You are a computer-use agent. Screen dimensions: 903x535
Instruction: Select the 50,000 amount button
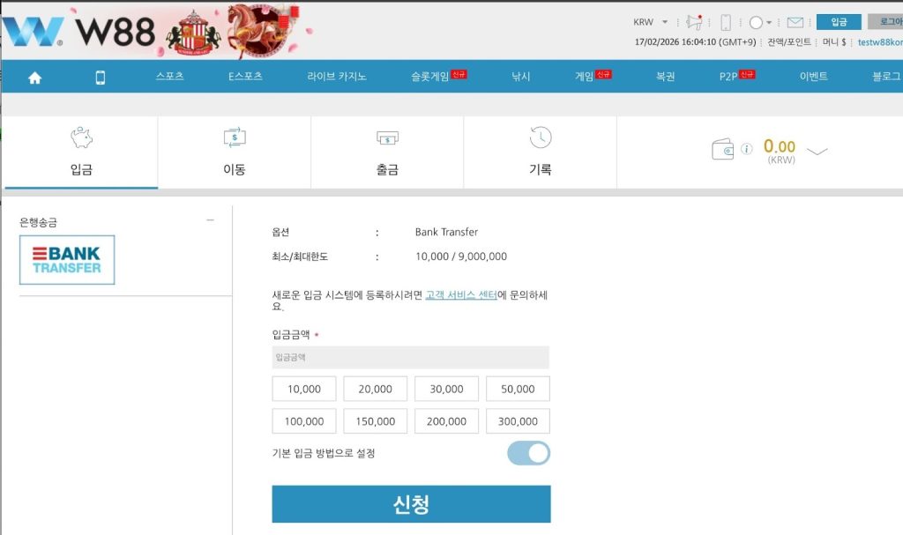(518, 389)
